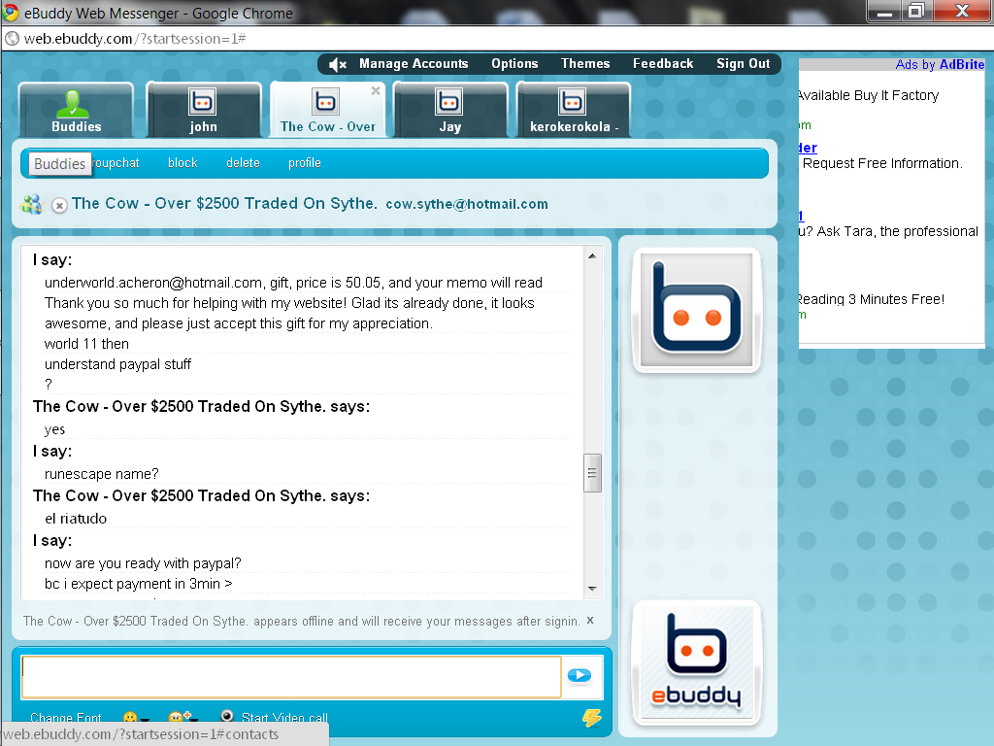Screen dimensions: 994x746
Task: Click your own eBuddy logo avatar
Action: pos(697,662)
